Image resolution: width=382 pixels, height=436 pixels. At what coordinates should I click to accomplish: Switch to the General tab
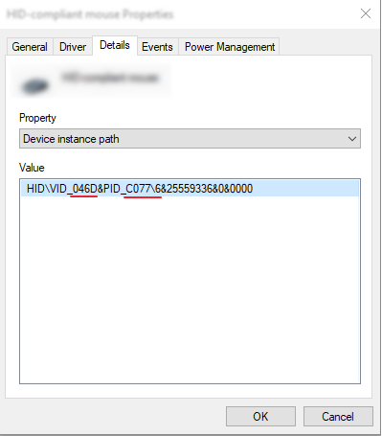pyautogui.click(x=30, y=47)
